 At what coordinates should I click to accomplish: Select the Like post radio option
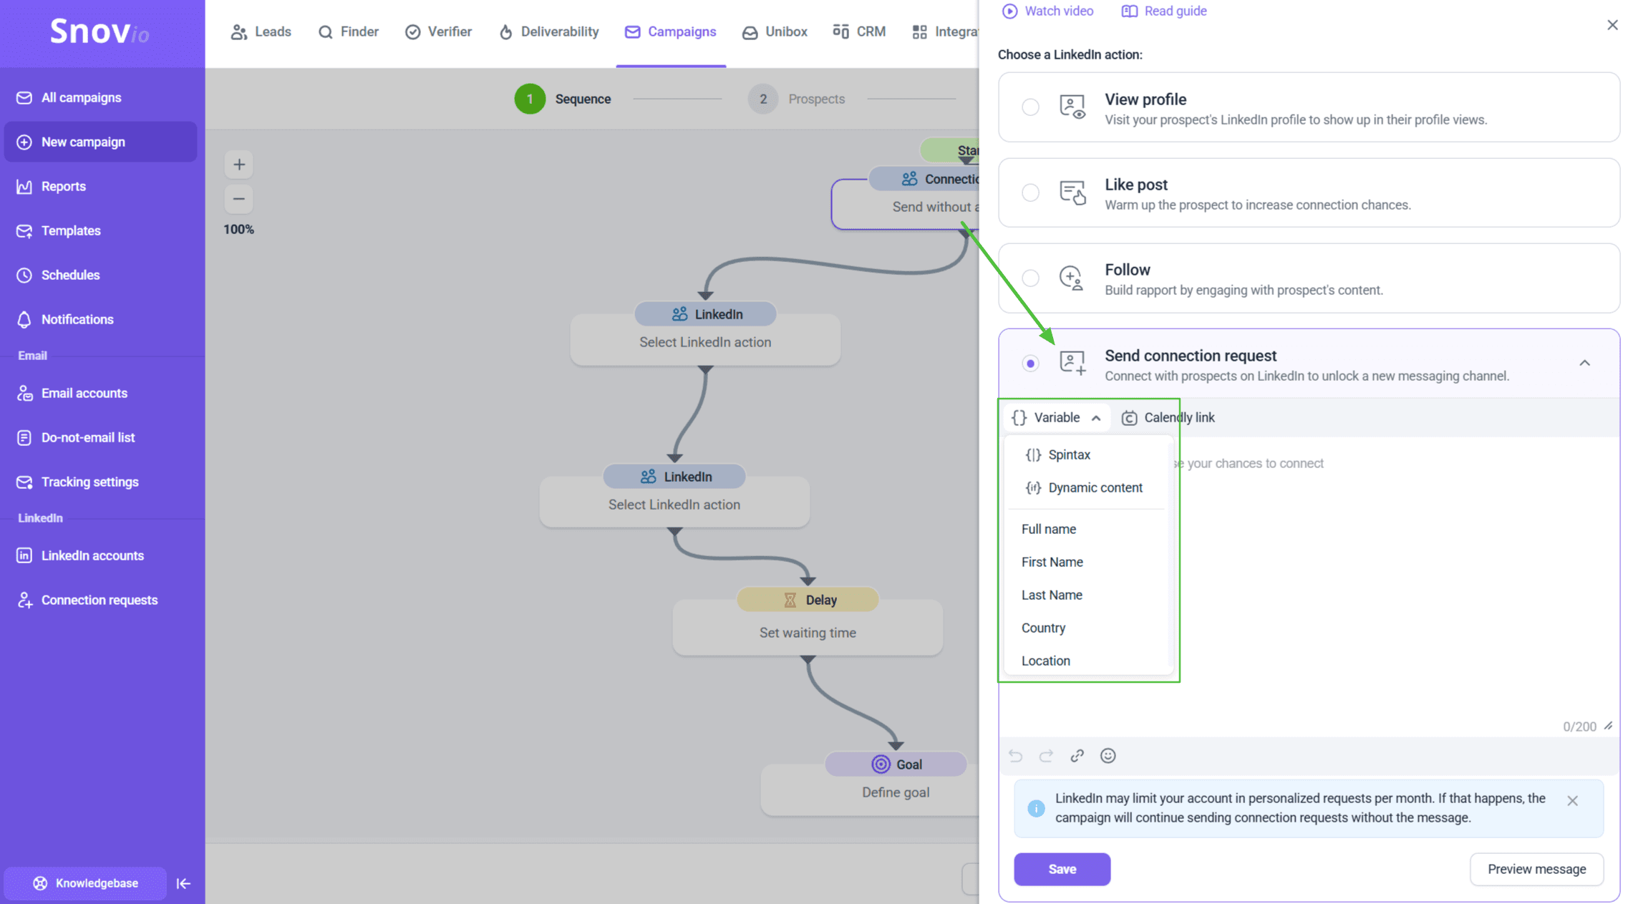[x=1030, y=193]
